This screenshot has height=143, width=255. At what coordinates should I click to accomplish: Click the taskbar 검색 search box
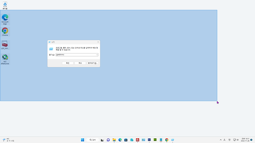[x=92, y=140]
